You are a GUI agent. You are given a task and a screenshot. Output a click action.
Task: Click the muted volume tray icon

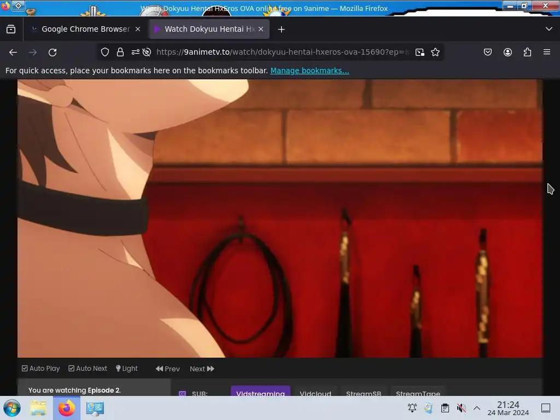pyautogui.click(x=461, y=408)
